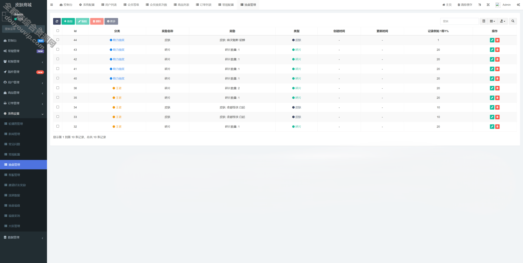Switch to the 商品列表 tab

tap(182, 5)
